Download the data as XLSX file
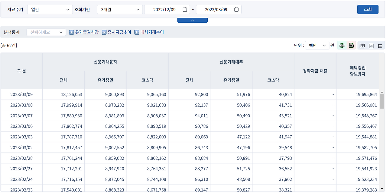Screen dimensions: 387x193 coord(342,45)
